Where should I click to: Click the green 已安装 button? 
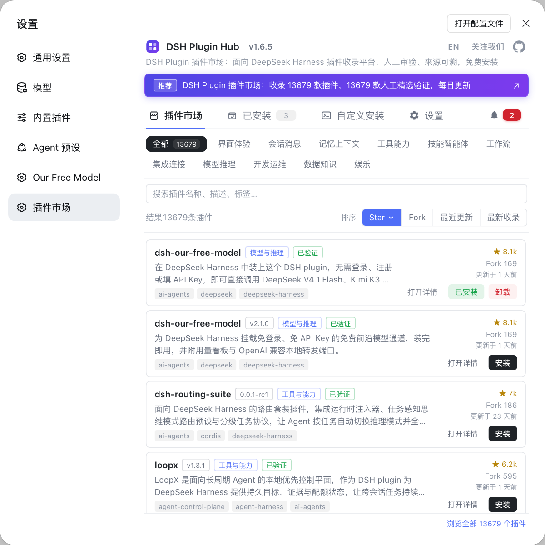466,292
